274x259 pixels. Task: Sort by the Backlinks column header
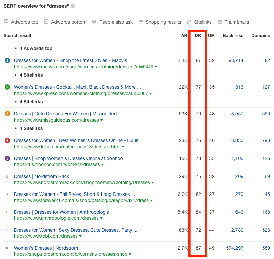click(233, 35)
